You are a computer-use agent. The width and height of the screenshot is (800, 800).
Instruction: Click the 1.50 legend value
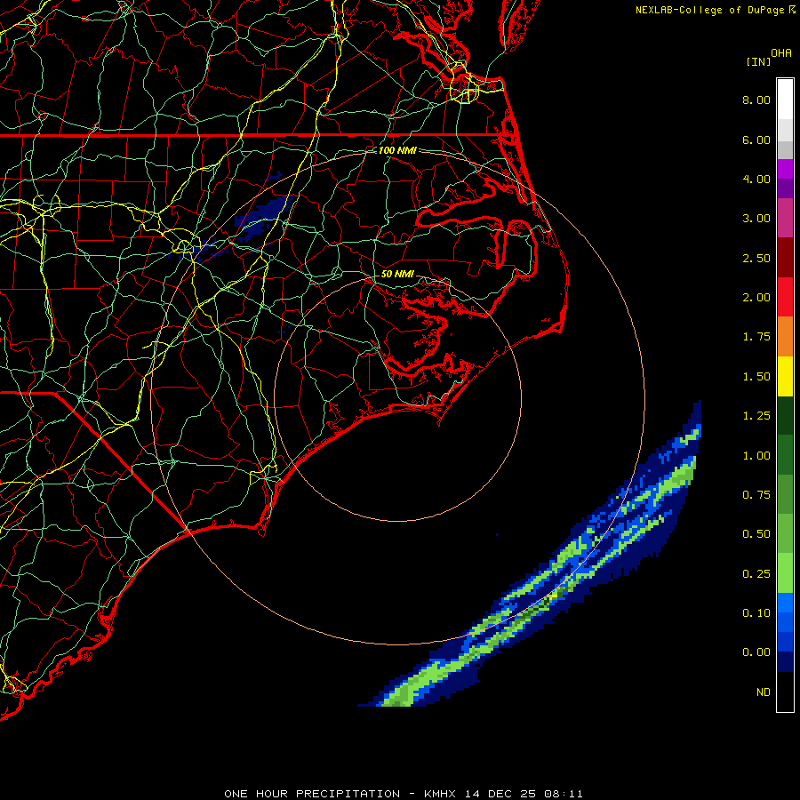coord(756,377)
